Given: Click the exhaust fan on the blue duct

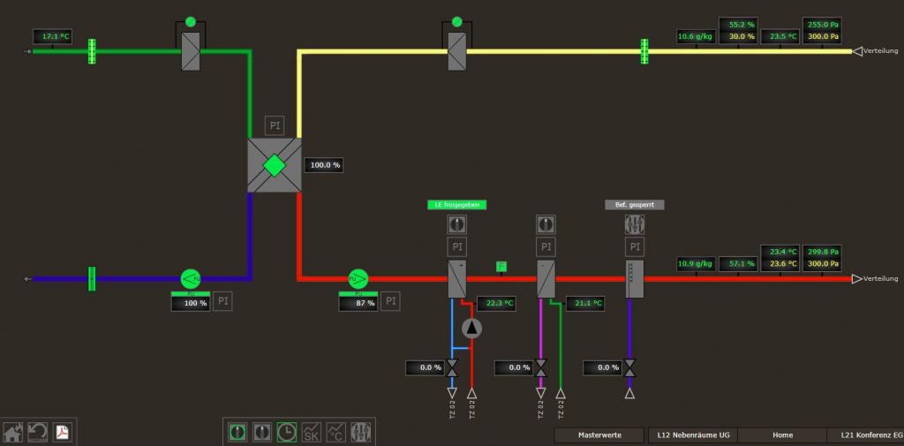Looking at the screenshot, I should tap(191, 279).
